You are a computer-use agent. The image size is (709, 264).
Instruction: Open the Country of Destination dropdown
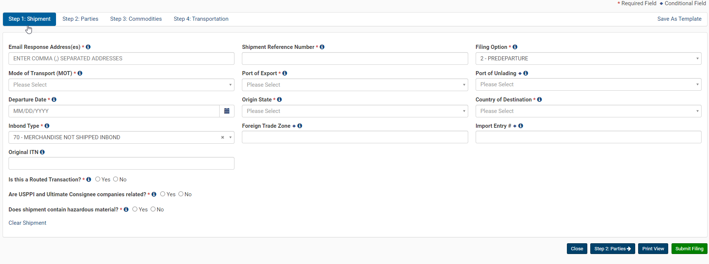click(588, 111)
